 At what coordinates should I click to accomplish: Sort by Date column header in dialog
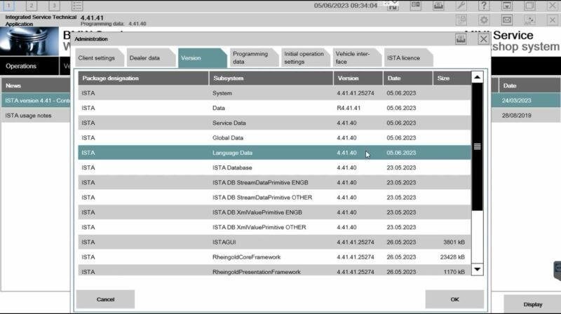click(x=408, y=78)
